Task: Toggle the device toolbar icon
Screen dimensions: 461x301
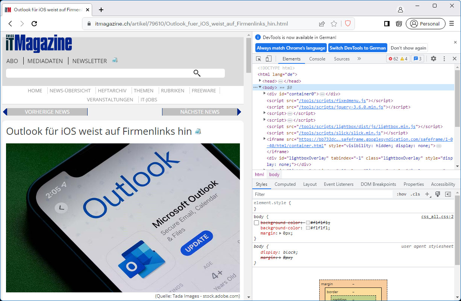Action: click(268, 59)
